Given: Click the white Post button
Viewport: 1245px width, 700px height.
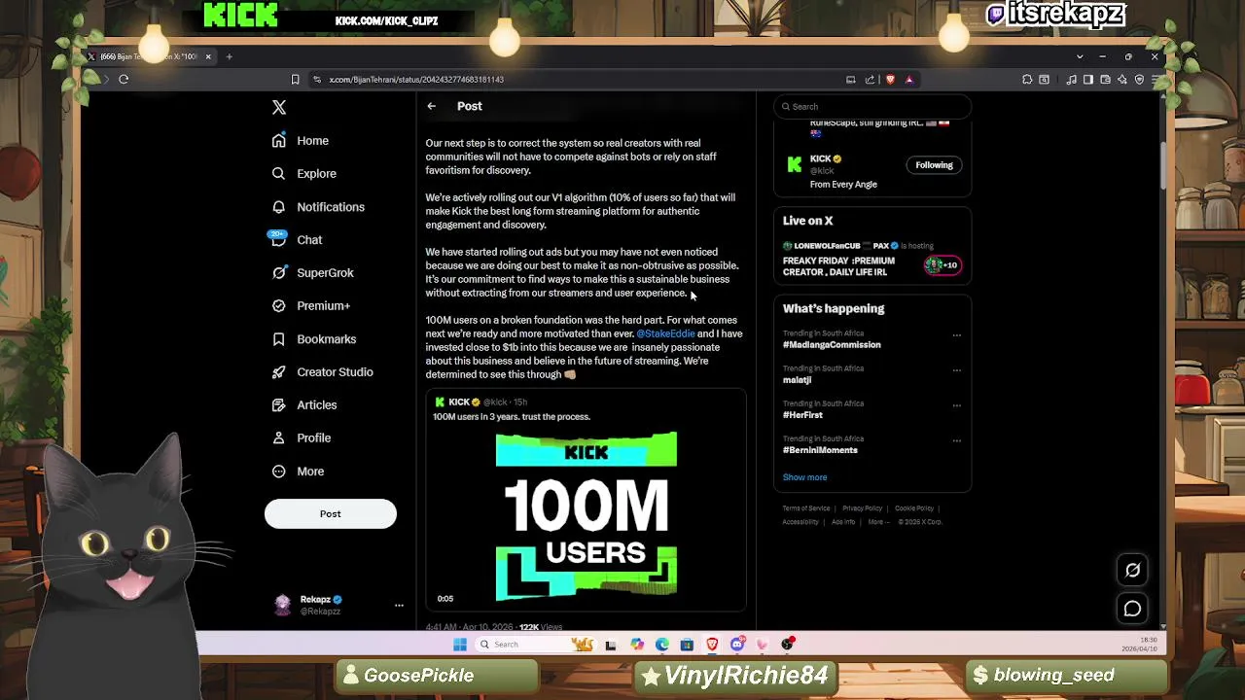Looking at the screenshot, I should point(331,514).
